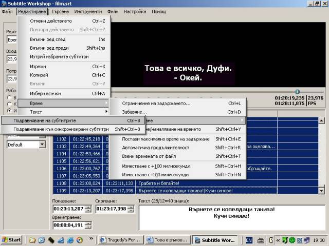
Task: Select Вмъкни ред след menu entry
Action: click(x=64, y=39)
